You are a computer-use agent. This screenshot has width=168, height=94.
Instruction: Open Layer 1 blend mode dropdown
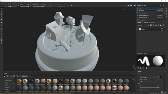162,28
